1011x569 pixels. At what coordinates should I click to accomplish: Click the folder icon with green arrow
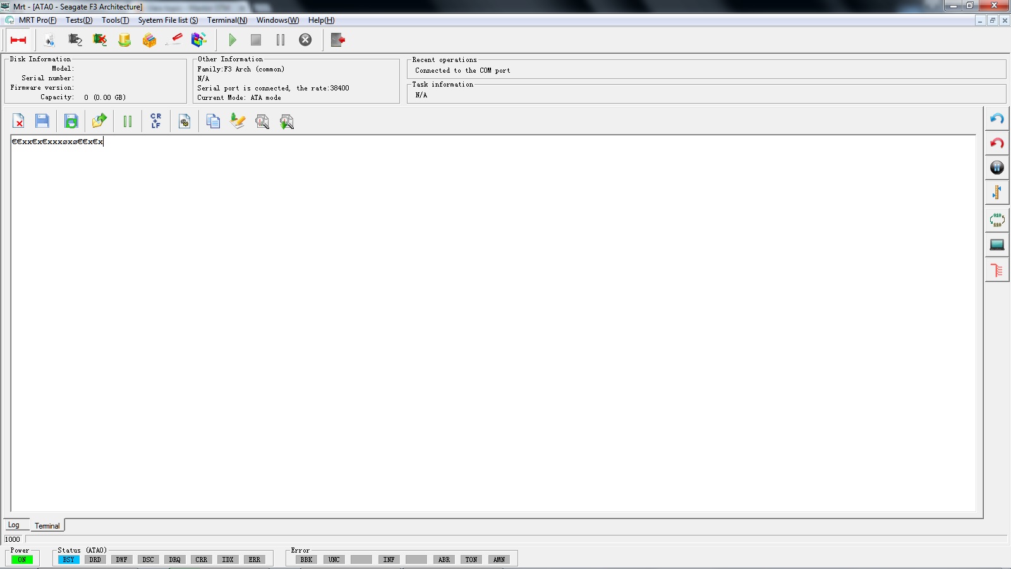(99, 121)
